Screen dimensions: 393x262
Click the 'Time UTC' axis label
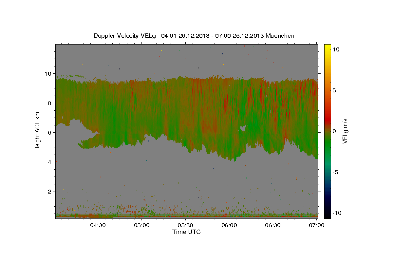pyautogui.click(x=186, y=232)
